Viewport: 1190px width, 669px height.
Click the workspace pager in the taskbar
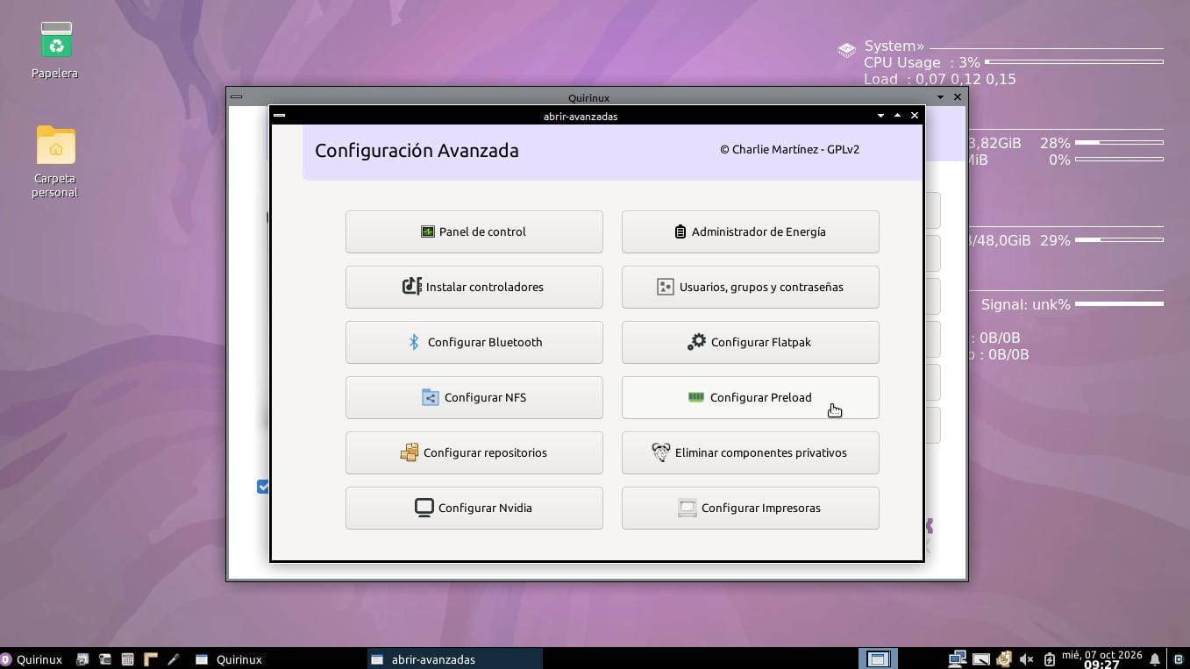(x=878, y=659)
